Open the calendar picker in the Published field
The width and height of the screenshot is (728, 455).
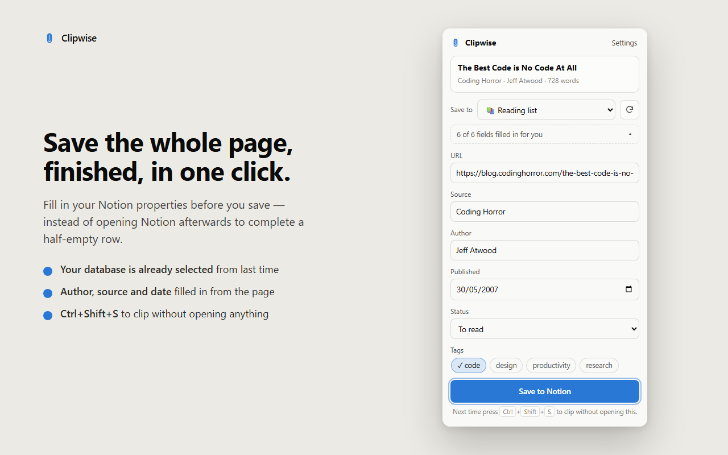coord(628,289)
